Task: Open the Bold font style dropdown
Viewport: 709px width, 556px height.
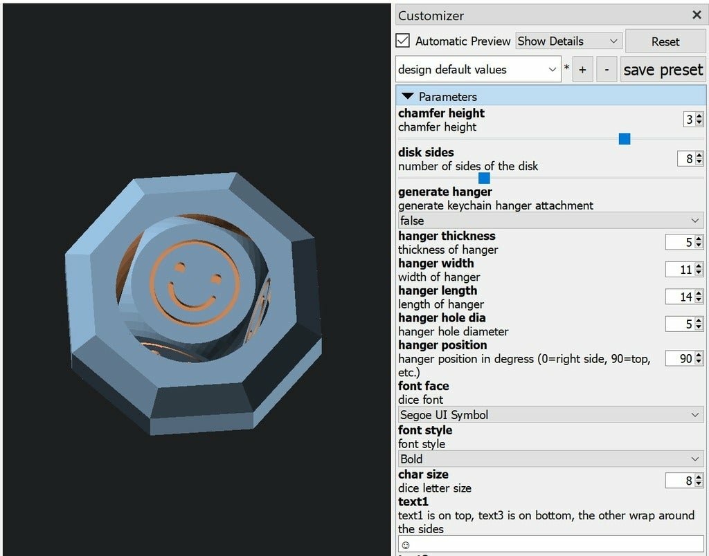Action: click(x=550, y=459)
